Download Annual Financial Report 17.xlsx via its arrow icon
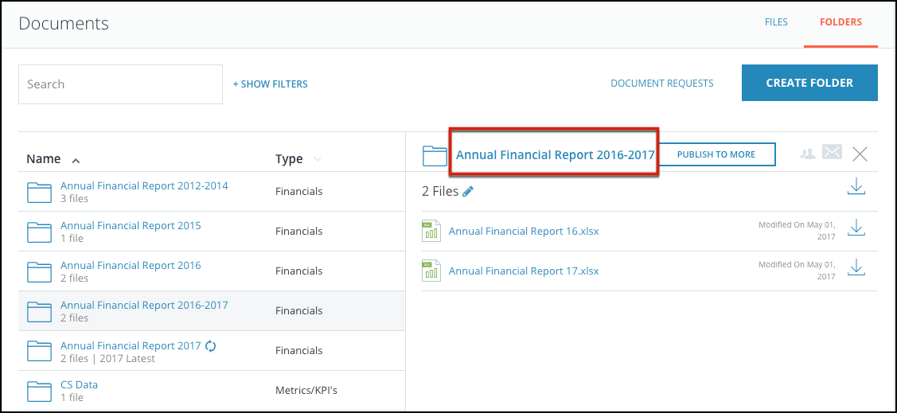The width and height of the screenshot is (897, 413). (x=856, y=267)
